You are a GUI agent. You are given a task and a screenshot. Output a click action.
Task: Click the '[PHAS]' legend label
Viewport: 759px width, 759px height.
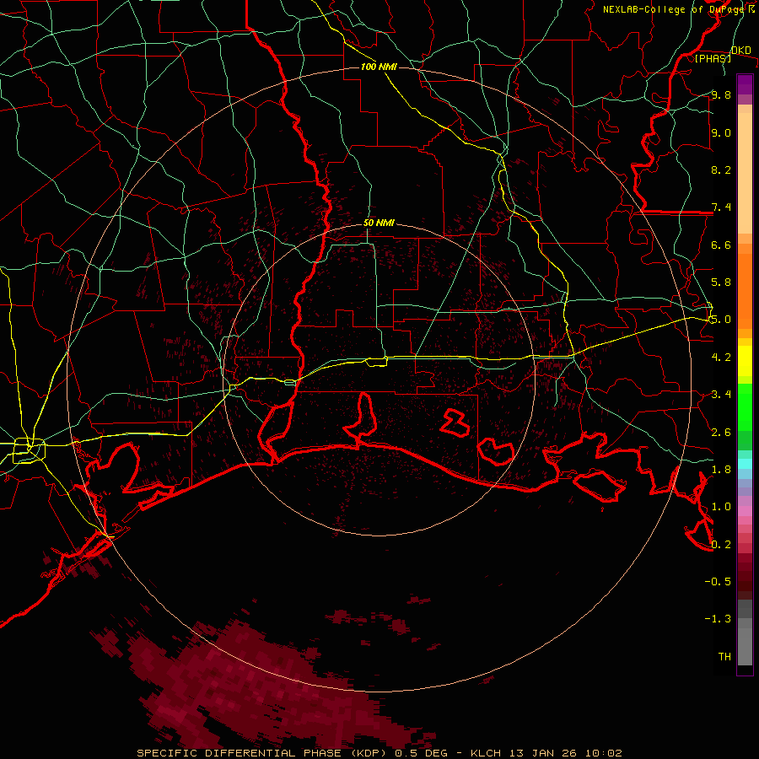coord(713,58)
